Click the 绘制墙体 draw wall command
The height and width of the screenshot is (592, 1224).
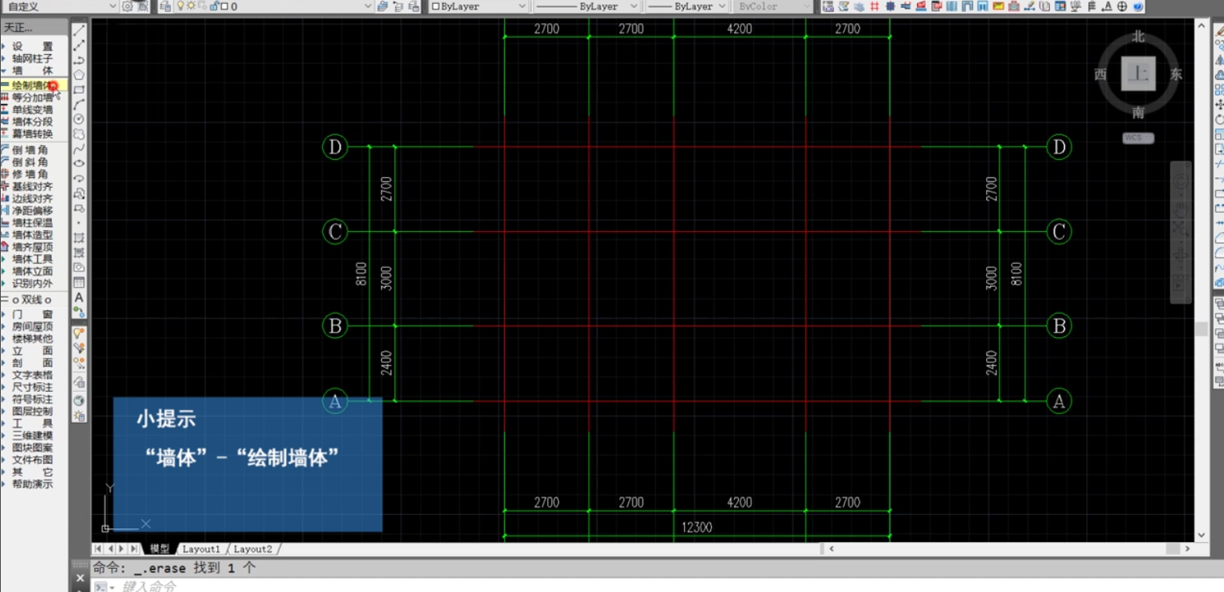click(x=32, y=85)
